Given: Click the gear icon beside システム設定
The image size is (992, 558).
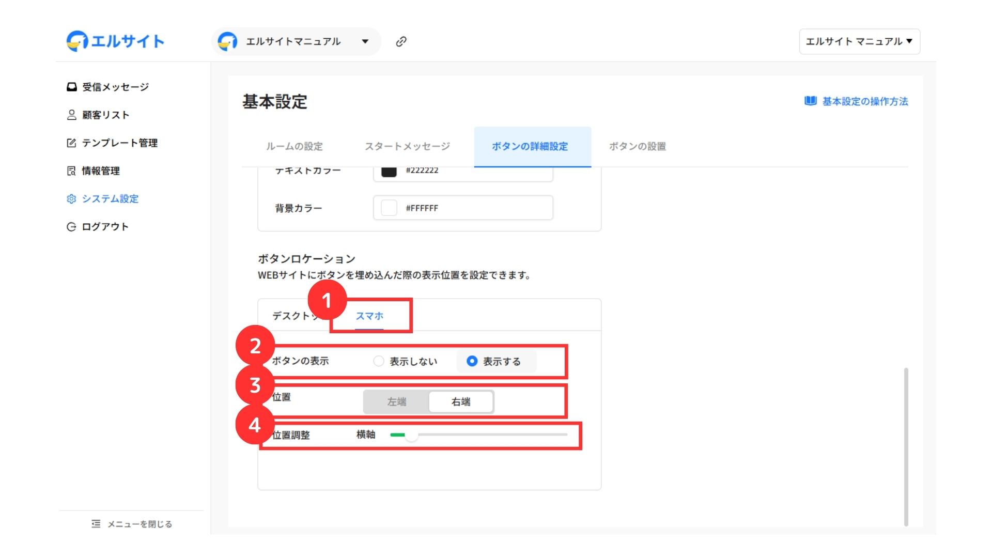Looking at the screenshot, I should 71,198.
